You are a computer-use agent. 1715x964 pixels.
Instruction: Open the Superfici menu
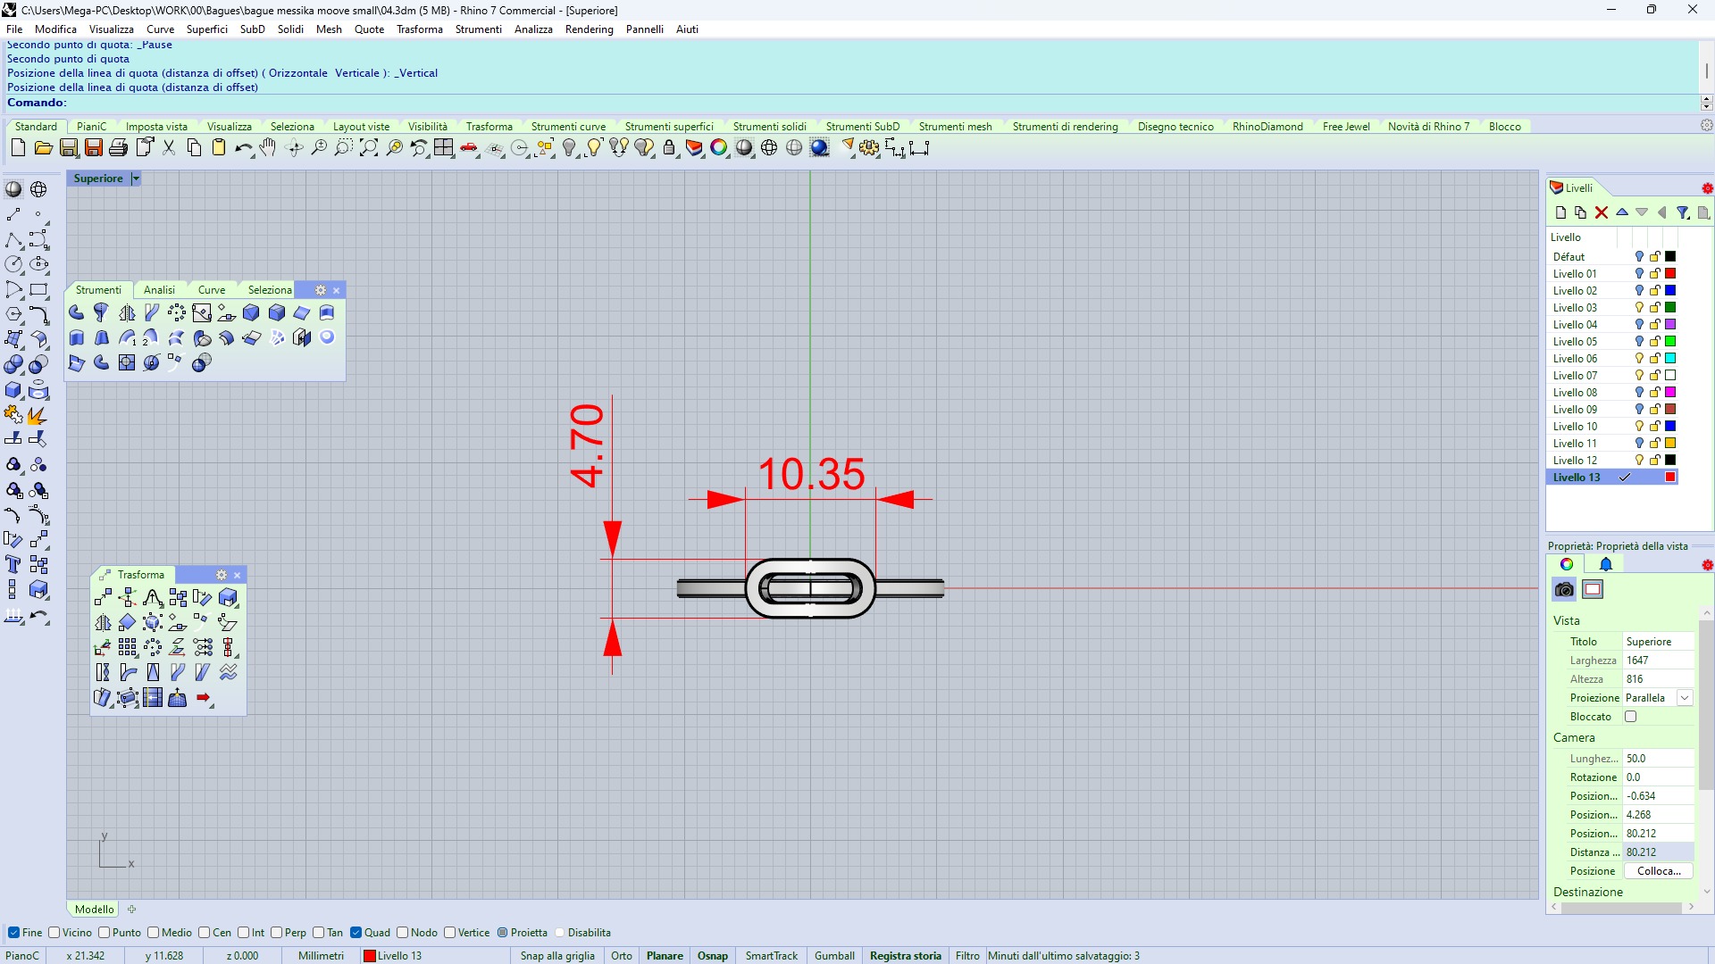pos(206,29)
